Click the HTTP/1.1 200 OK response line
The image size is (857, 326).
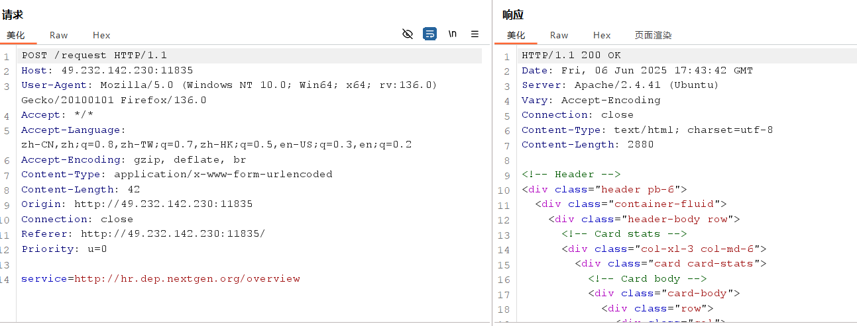(571, 56)
